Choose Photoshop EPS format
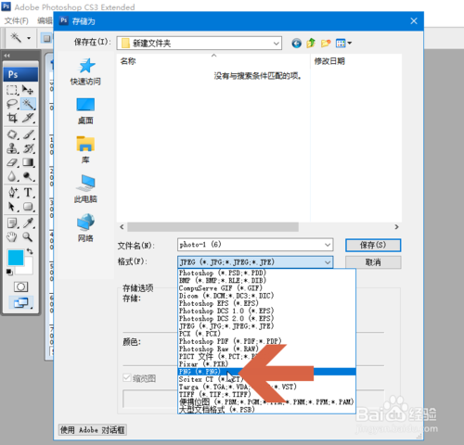 (x=267, y=303)
